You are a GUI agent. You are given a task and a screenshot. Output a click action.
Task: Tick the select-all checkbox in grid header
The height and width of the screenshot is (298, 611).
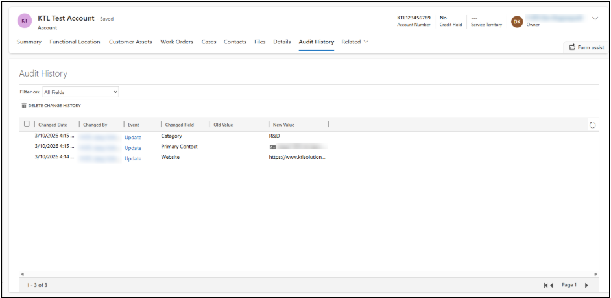click(x=27, y=124)
